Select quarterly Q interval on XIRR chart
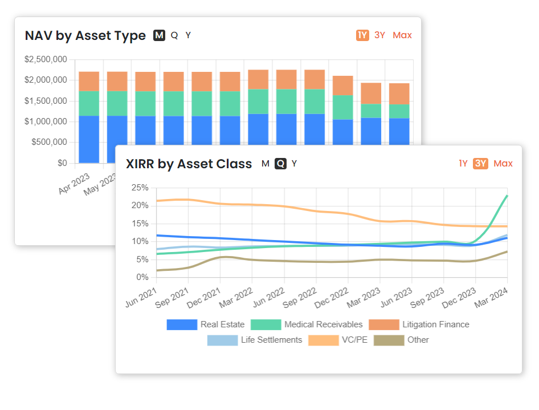The width and height of the screenshot is (539, 410). point(280,164)
